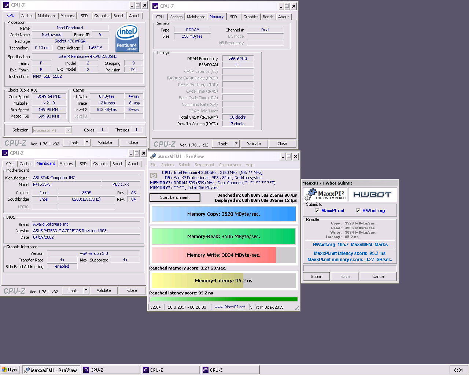The image size is (469, 375).
Task: Click HWbot.org 105.7 MaxxMEM² Marks text
Action: pyautogui.click(x=350, y=245)
